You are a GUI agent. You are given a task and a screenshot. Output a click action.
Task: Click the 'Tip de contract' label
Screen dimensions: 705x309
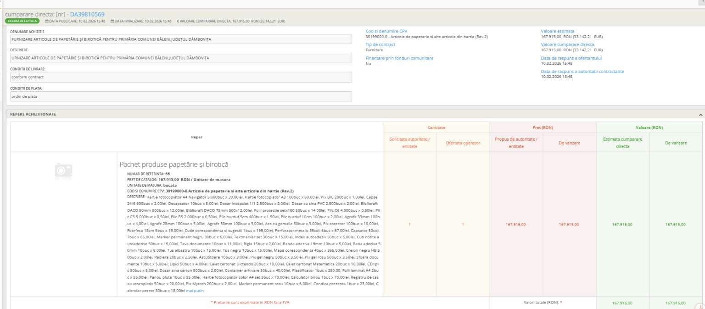pyautogui.click(x=380, y=44)
